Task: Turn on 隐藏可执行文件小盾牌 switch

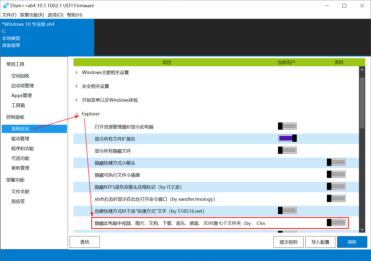Action: [336, 174]
